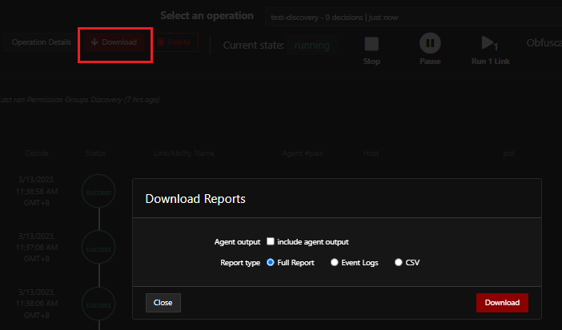The height and width of the screenshot is (330, 562).
Task: Click the Current state label
Action: pos(254,46)
